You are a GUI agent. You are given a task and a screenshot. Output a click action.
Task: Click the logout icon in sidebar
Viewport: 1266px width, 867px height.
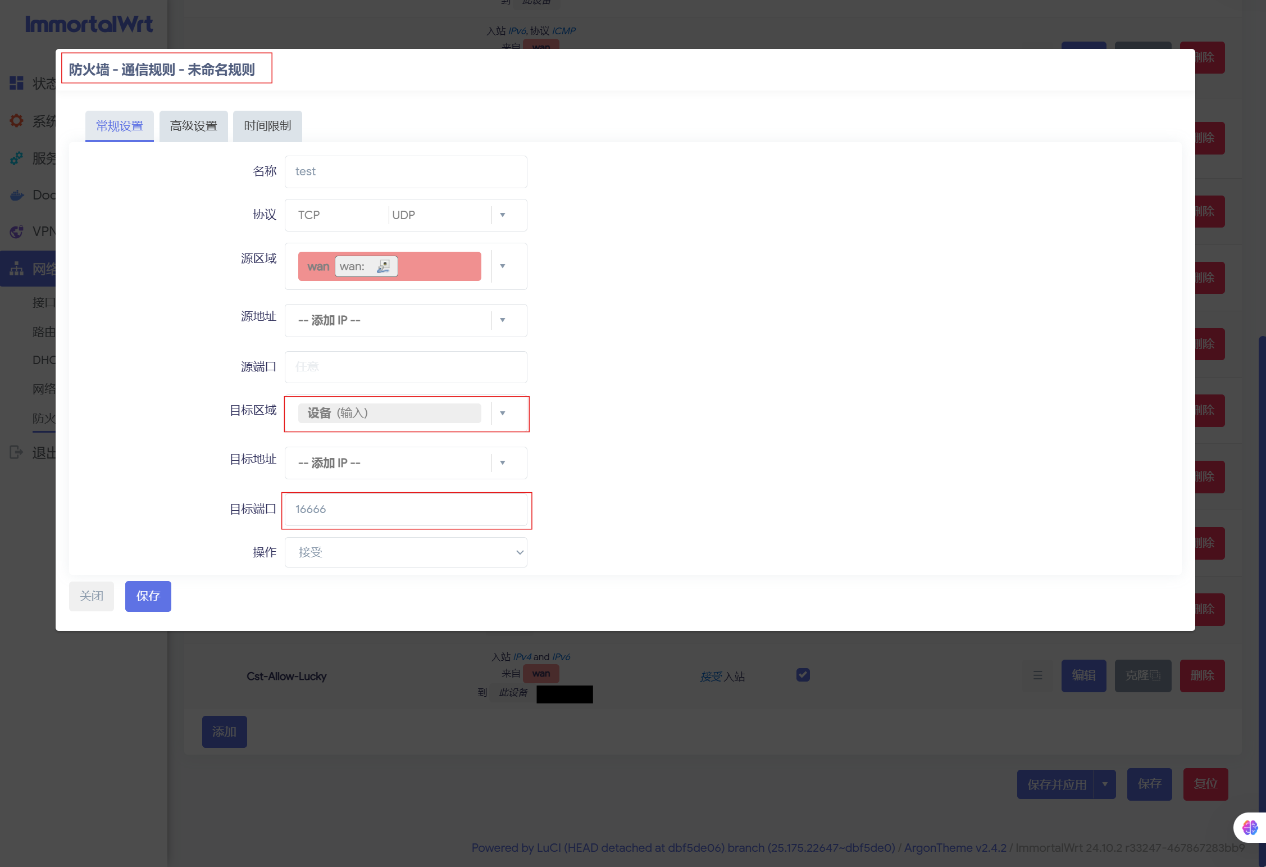coord(17,452)
